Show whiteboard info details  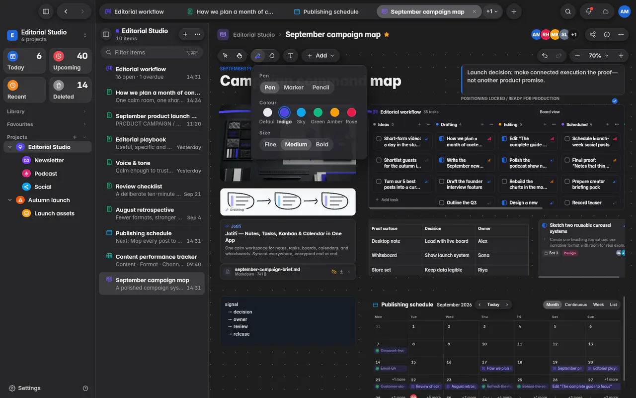607,35
